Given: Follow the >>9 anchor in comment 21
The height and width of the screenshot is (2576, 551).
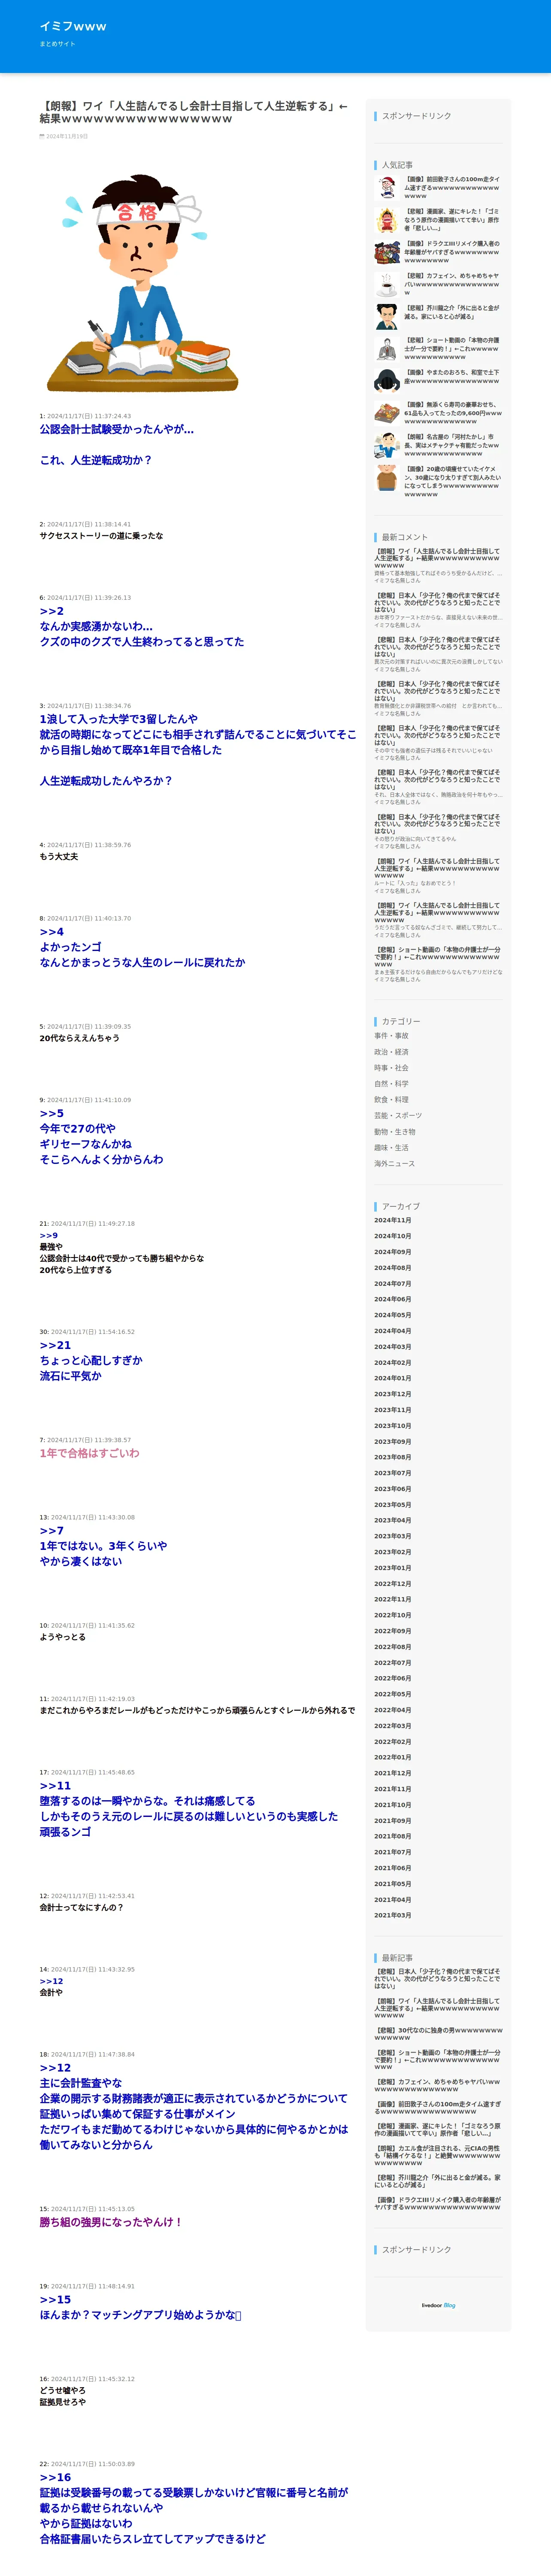Looking at the screenshot, I should [x=48, y=1236].
